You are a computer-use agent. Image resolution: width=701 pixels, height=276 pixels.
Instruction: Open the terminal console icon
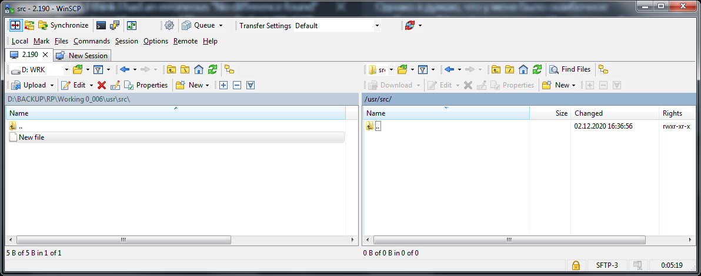[x=101, y=25]
